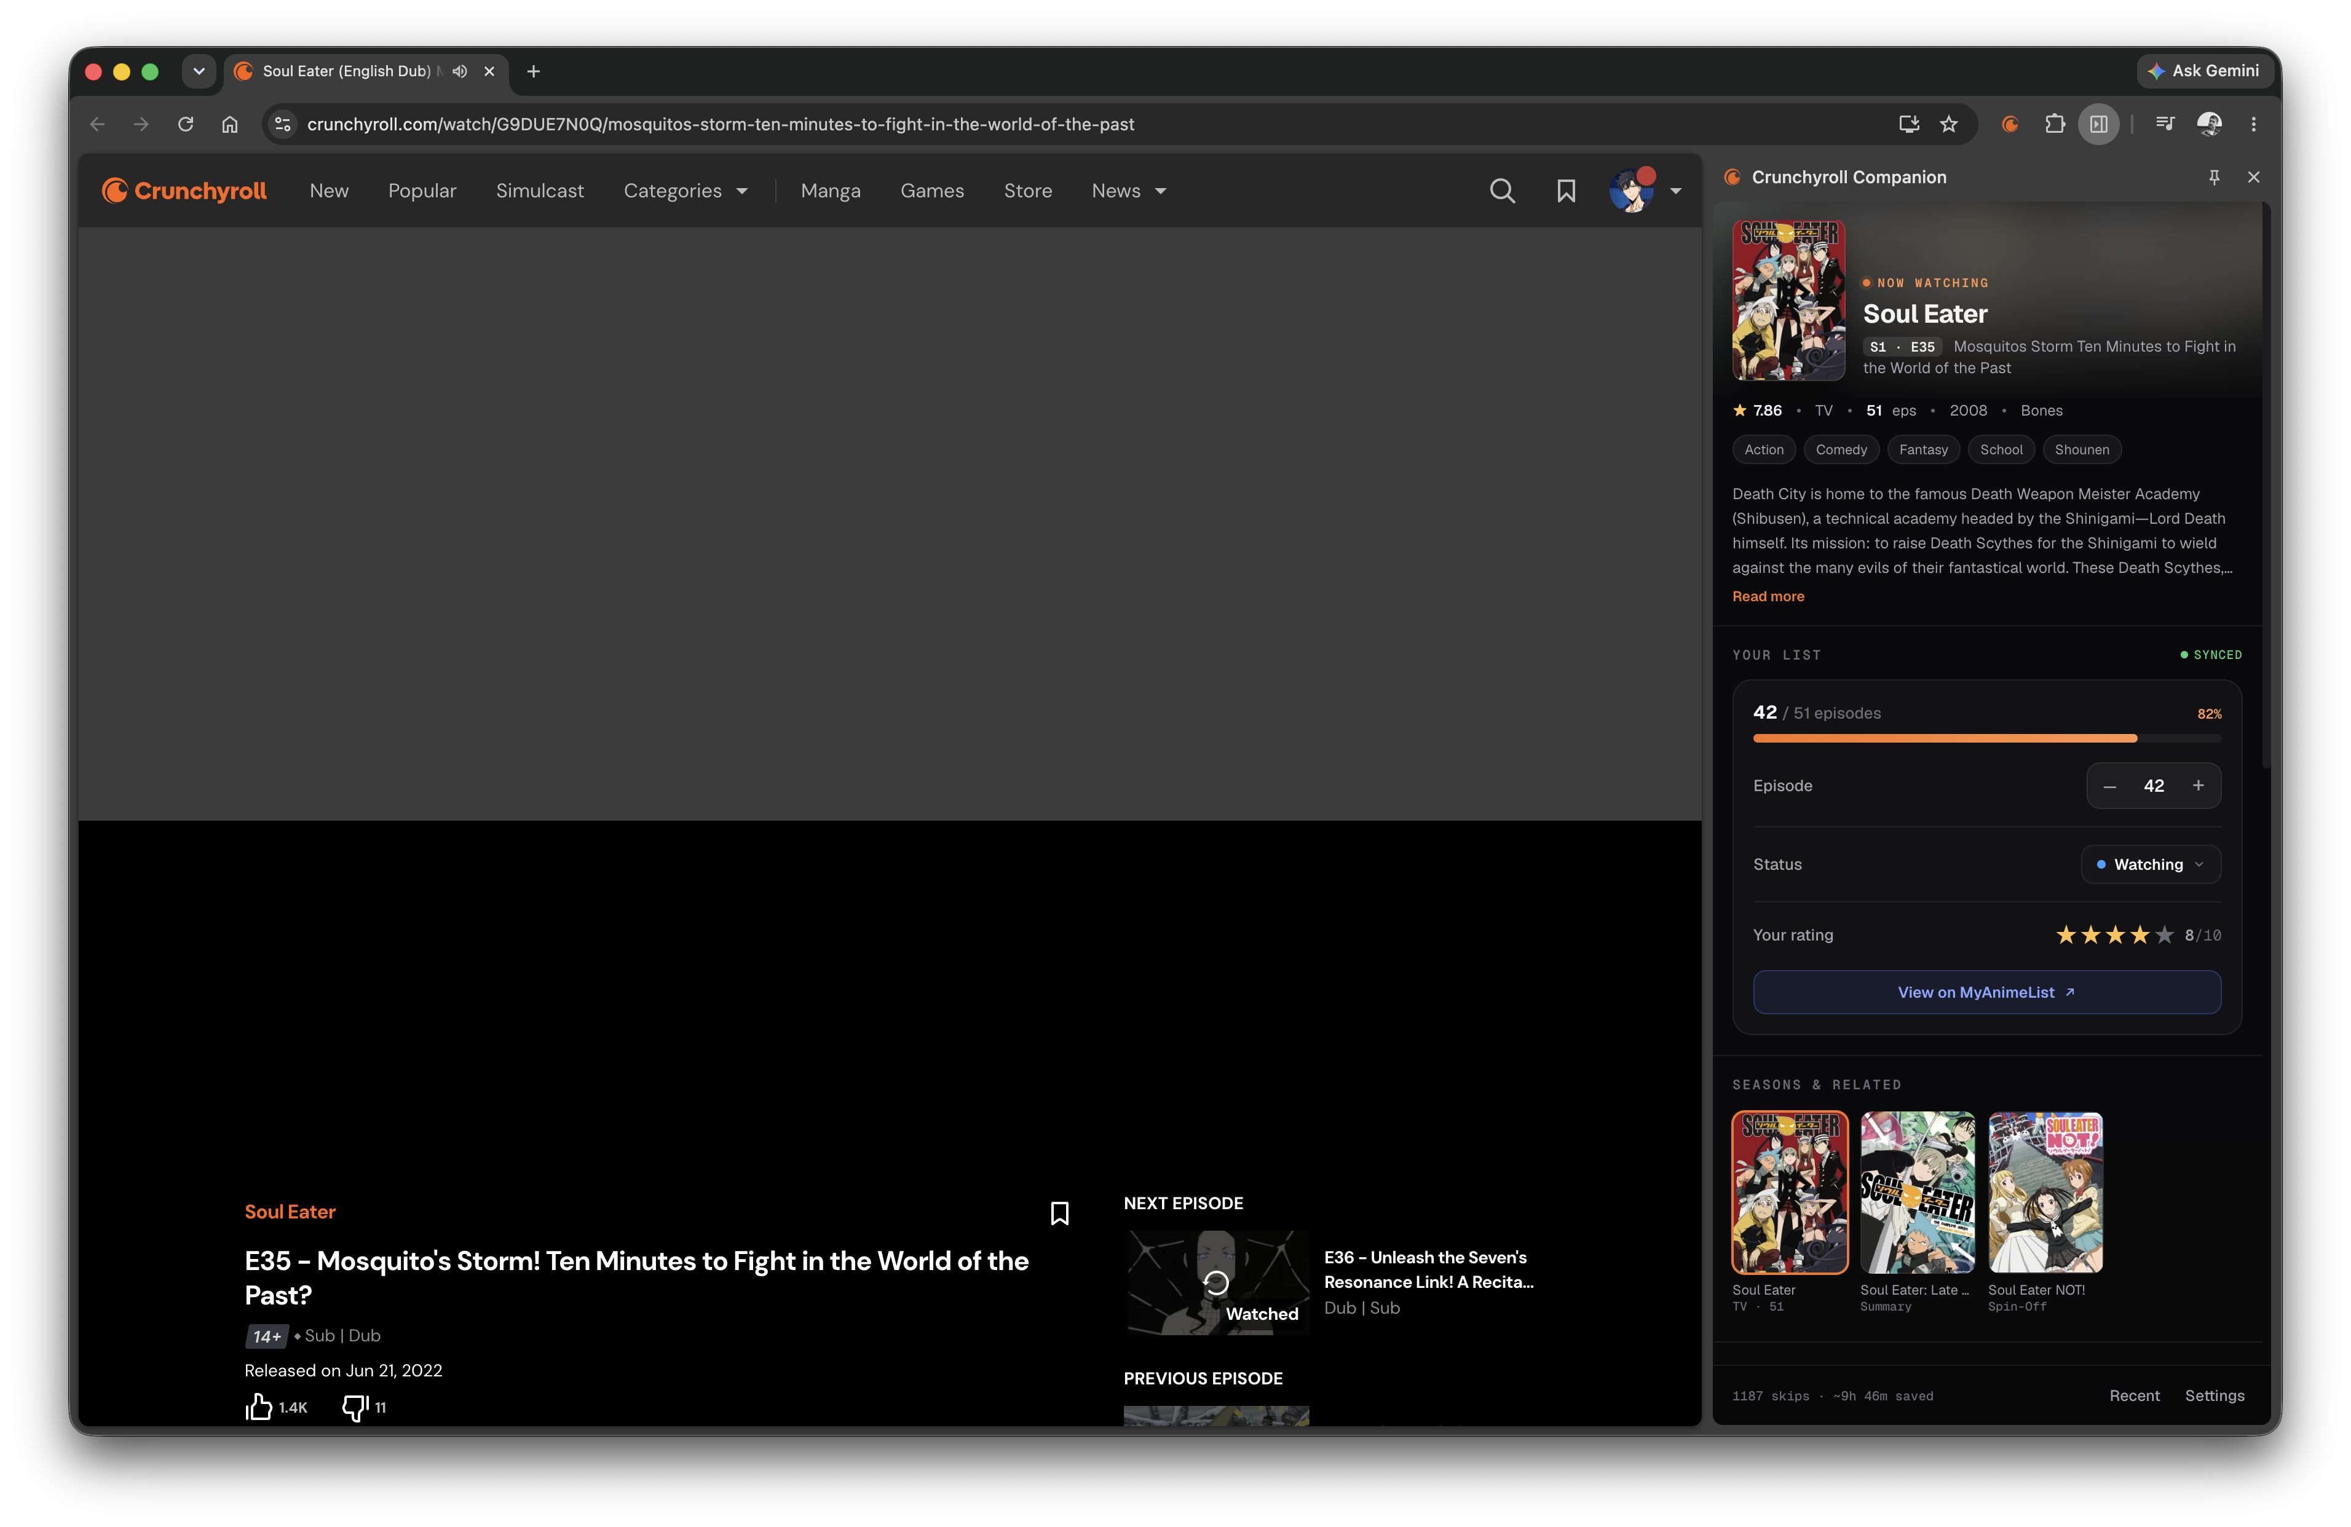Image resolution: width=2351 pixels, height=1527 pixels.
Task: Close the Soul Eater tab
Action: (x=489, y=71)
